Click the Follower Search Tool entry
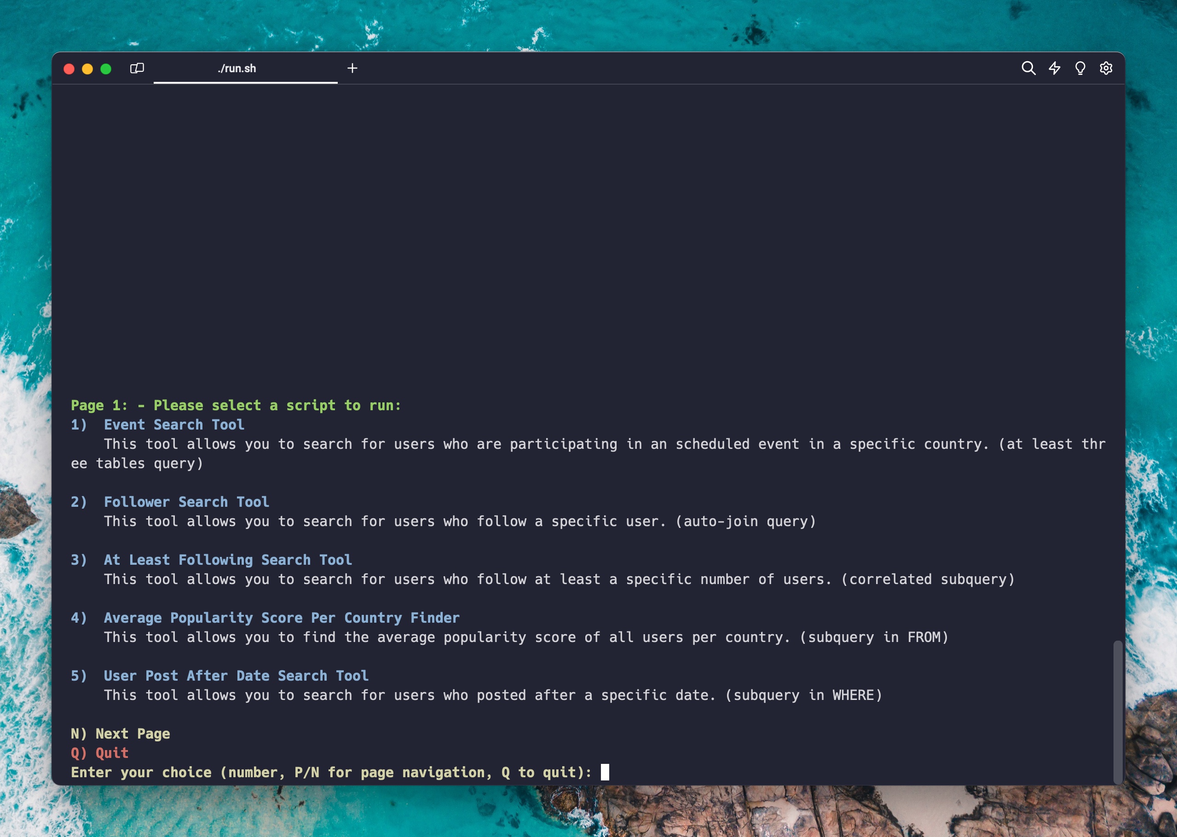Viewport: 1177px width, 837px height. tap(186, 502)
